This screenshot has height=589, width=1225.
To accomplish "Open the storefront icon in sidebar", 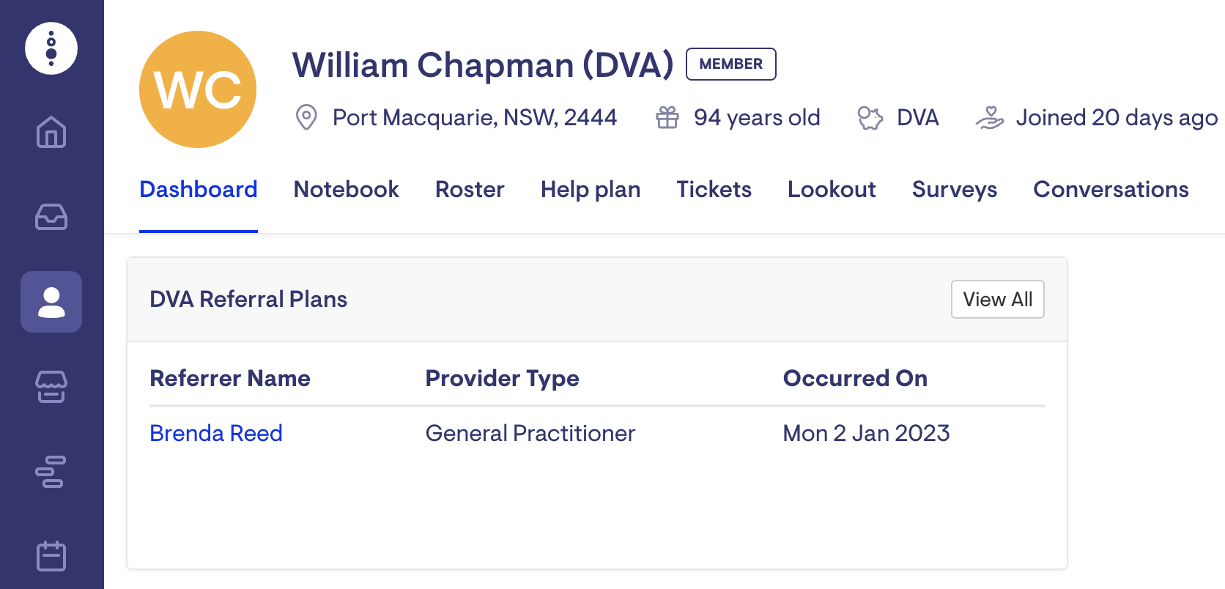I will tap(51, 387).
